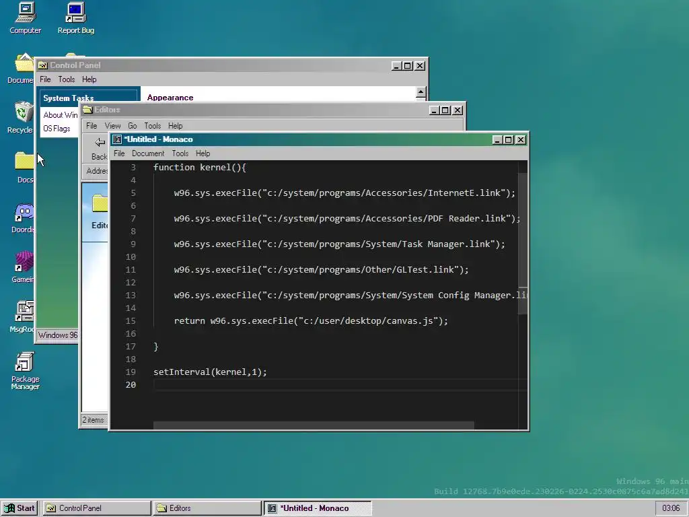Click Control Panel scrollbar up arrow

(x=421, y=92)
